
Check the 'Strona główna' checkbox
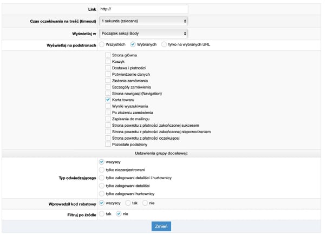point(108,56)
